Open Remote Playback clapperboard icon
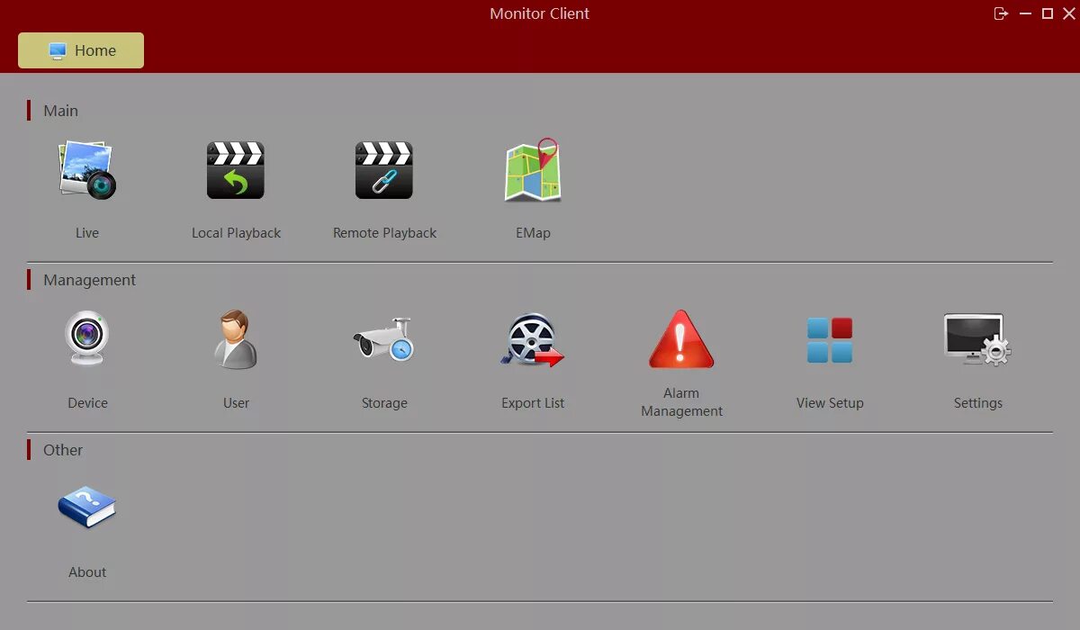 pos(384,170)
